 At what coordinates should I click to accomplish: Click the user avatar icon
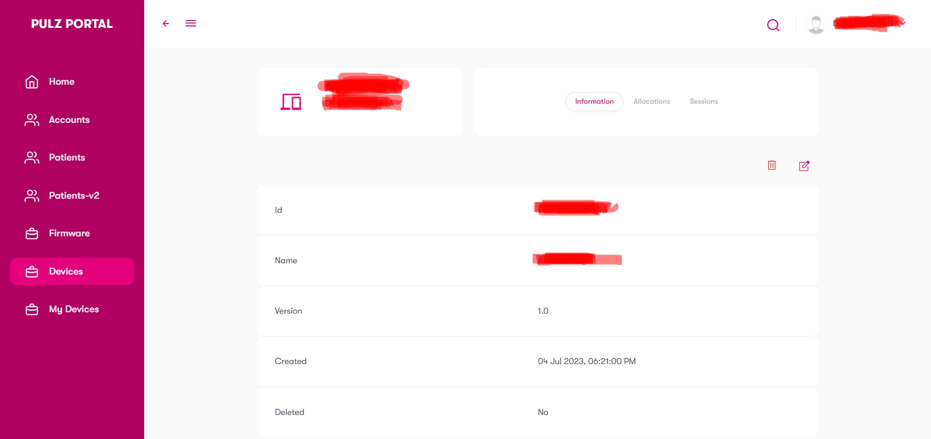point(816,24)
